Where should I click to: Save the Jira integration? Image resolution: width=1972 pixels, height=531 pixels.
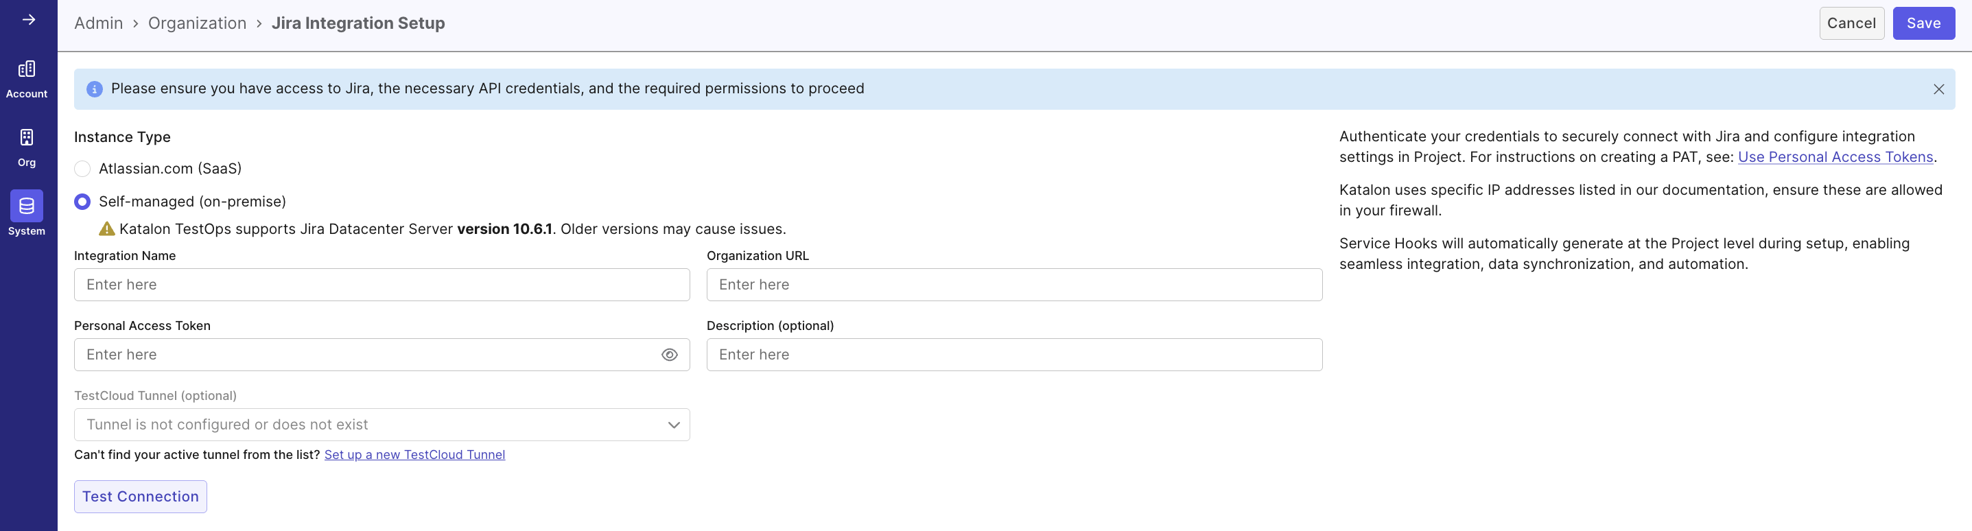coord(1923,24)
